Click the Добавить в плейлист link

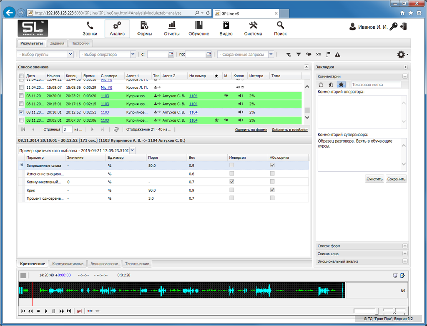[x=289, y=130]
